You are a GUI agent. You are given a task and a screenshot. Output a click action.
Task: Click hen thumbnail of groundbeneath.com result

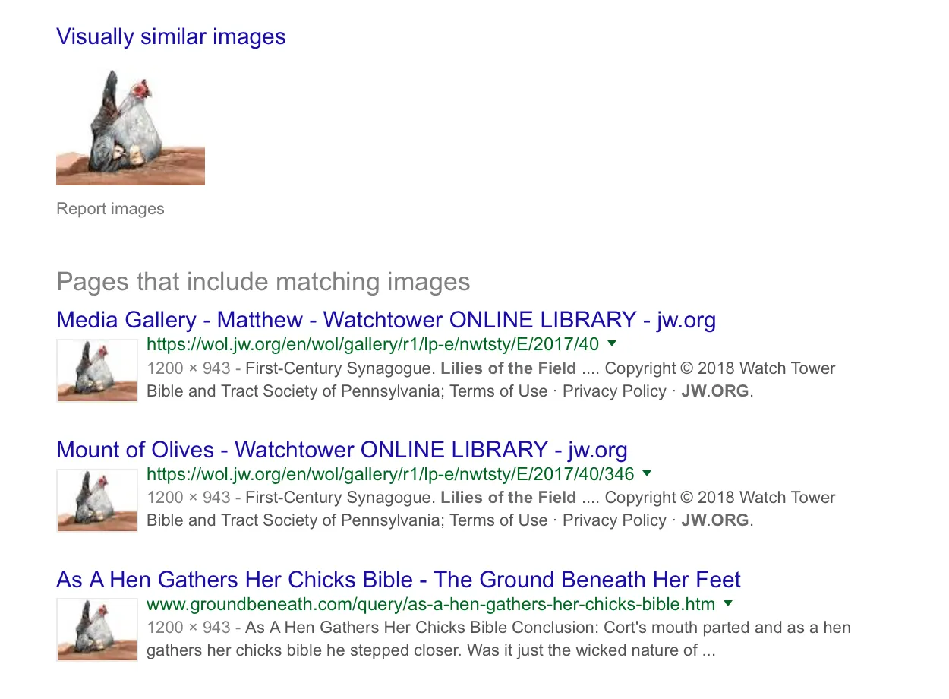pyautogui.click(x=96, y=629)
